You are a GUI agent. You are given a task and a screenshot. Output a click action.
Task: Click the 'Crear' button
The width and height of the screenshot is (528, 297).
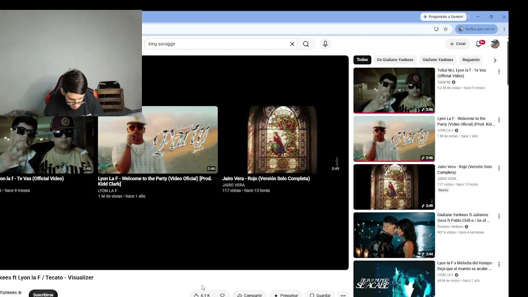click(457, 44)
